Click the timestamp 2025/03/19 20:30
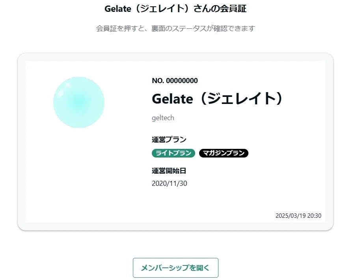The width and height of the screenshot is (345, 280). click(298, 215)
